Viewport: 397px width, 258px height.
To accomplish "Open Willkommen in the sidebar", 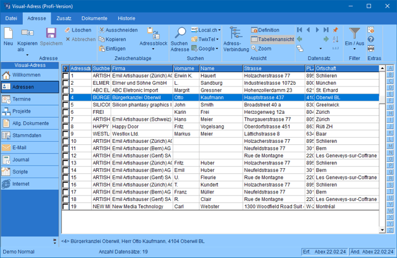I will [x=30, y=75].
